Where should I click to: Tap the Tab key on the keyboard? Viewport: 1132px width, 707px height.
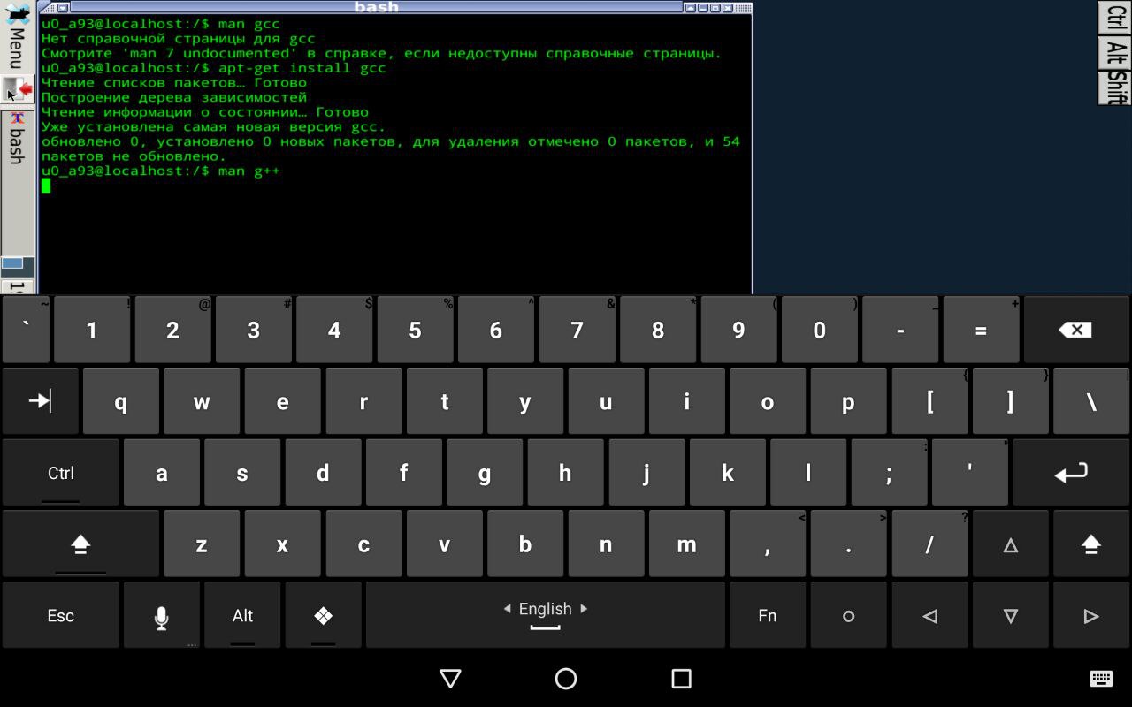pyautogui.click(x=40, y=401)
